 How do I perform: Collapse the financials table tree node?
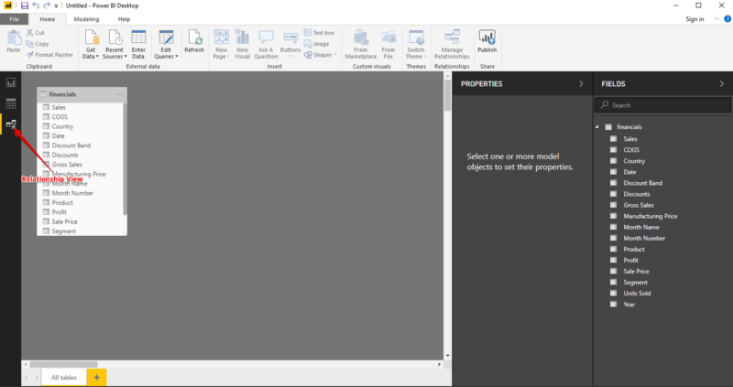pyautogui.click(x=597, y=127)
